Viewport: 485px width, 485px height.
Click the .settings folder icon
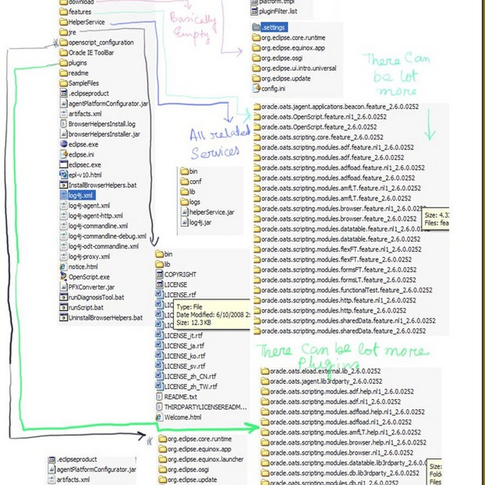point(256,27)
